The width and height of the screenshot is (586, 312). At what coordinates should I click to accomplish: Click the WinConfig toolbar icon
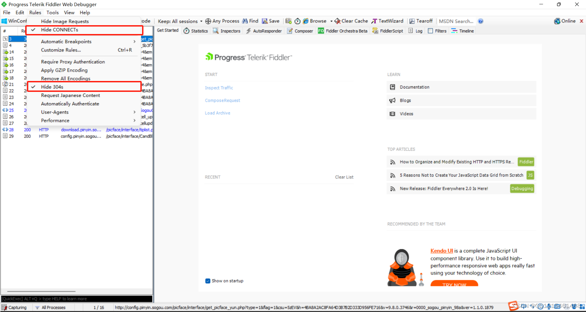(4, 21)
